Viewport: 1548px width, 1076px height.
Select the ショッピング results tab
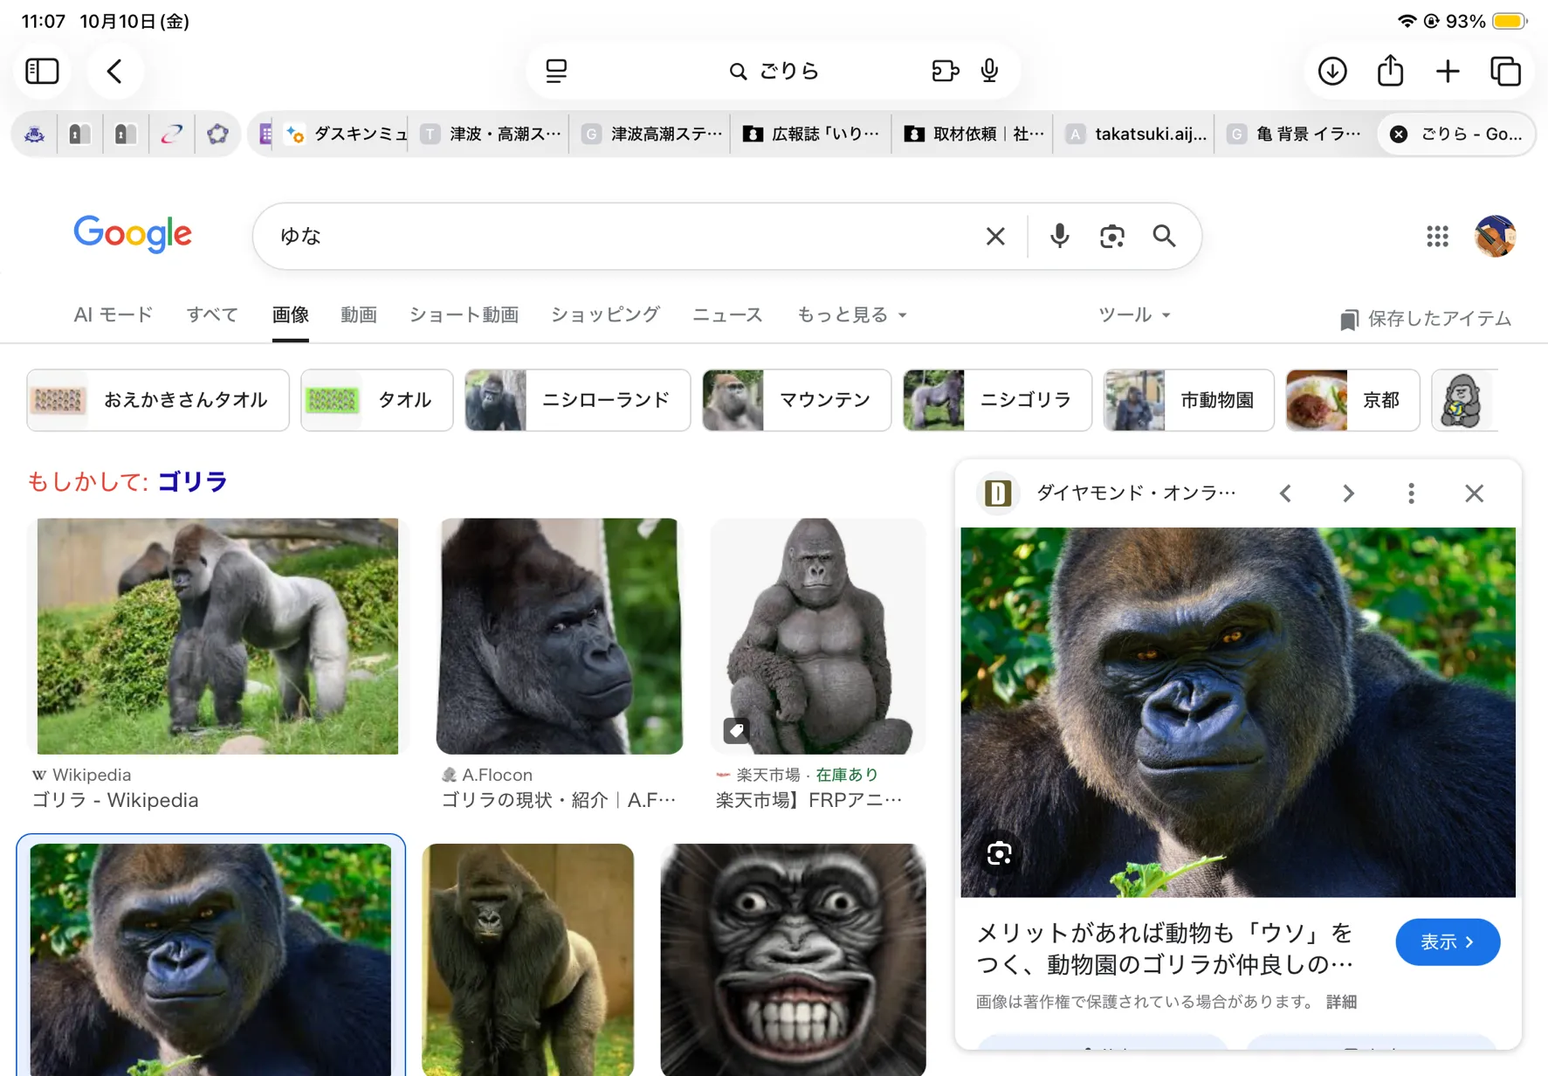pyautogui.click(x=605, y=314)
